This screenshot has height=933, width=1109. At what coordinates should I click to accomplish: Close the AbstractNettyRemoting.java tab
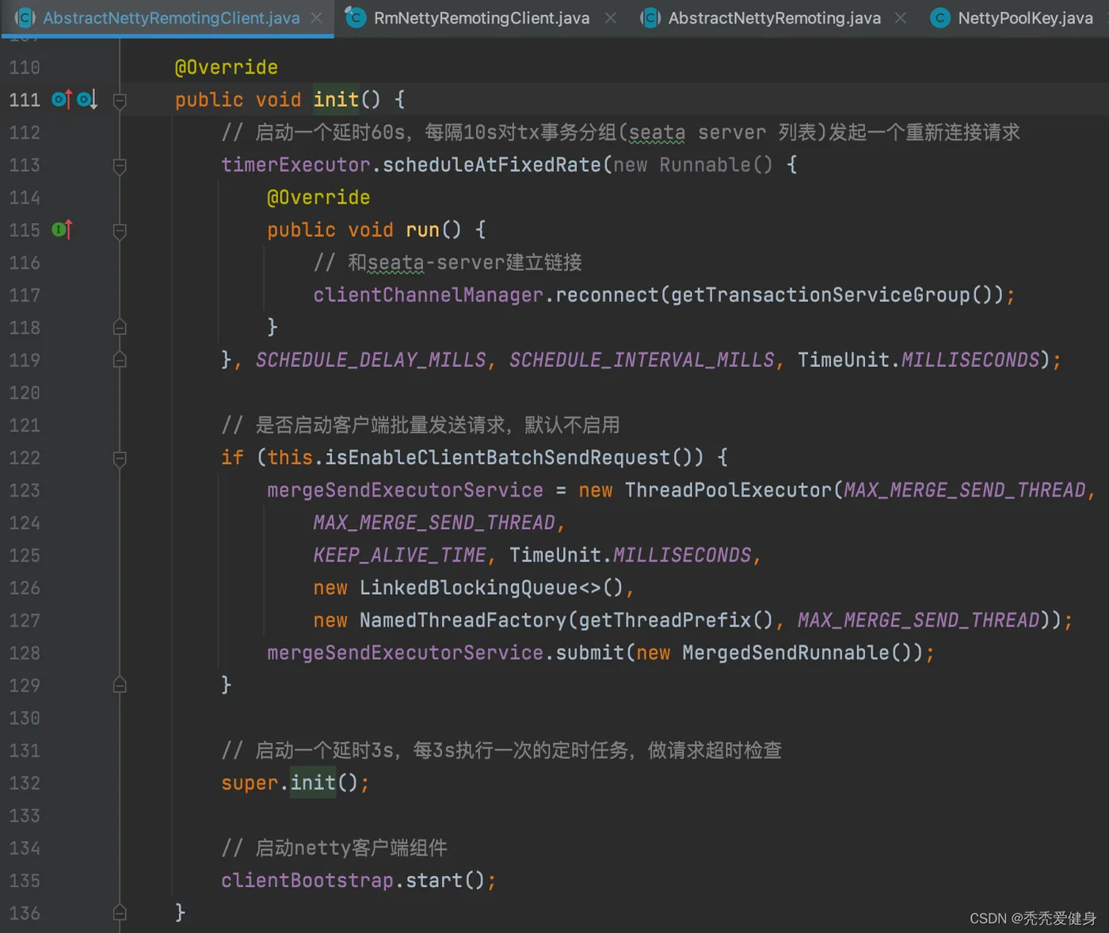coord(901,17)
